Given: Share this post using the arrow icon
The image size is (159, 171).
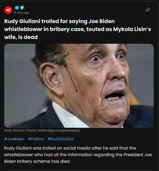Looking at the screenshot, I should 148,10.
